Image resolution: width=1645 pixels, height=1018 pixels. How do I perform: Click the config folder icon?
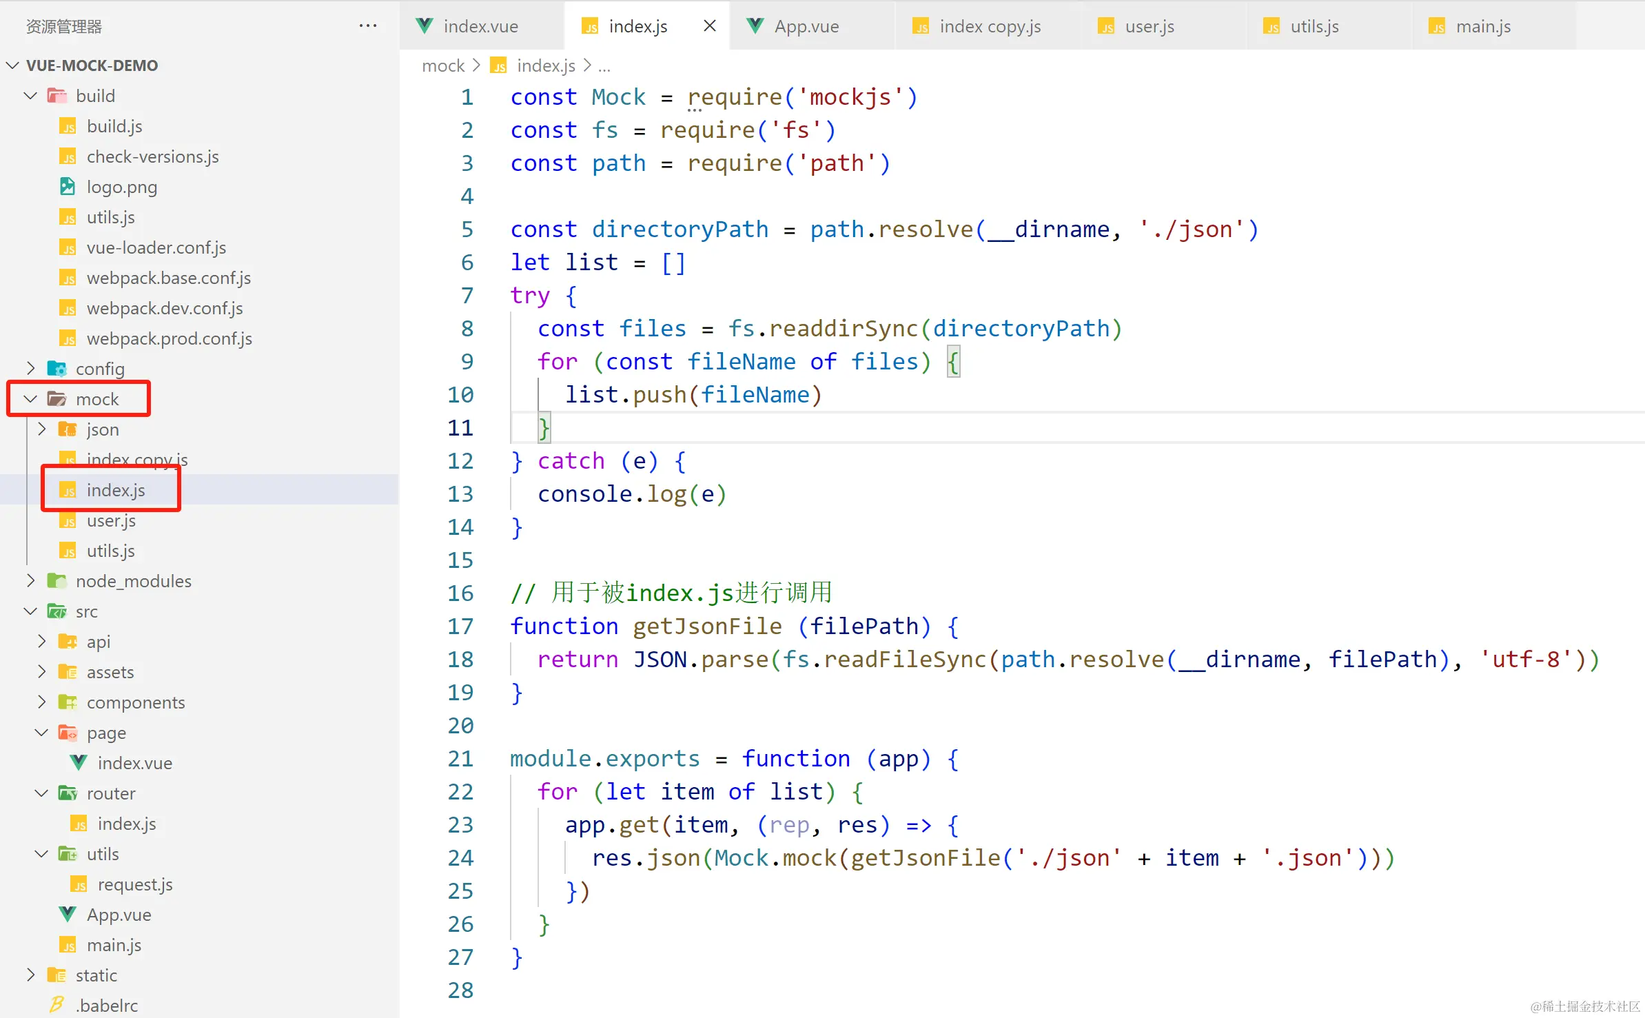coord(57,369)
